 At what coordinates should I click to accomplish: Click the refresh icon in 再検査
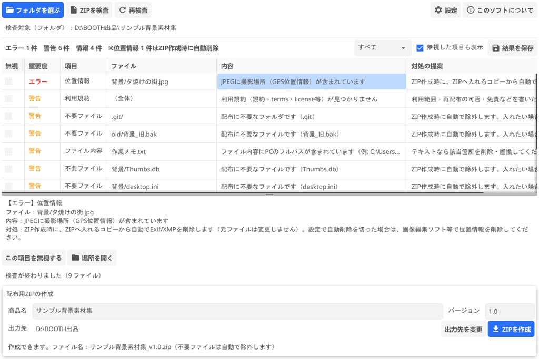122,10
